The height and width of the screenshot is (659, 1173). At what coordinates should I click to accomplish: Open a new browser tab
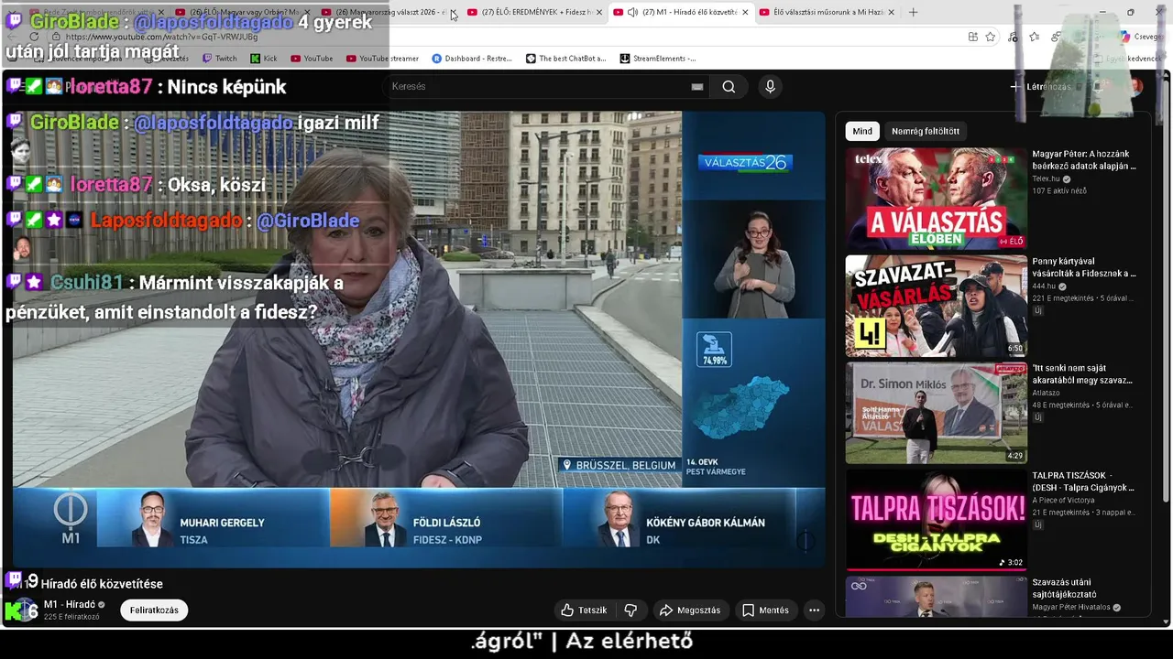click(x=913, y=12)
